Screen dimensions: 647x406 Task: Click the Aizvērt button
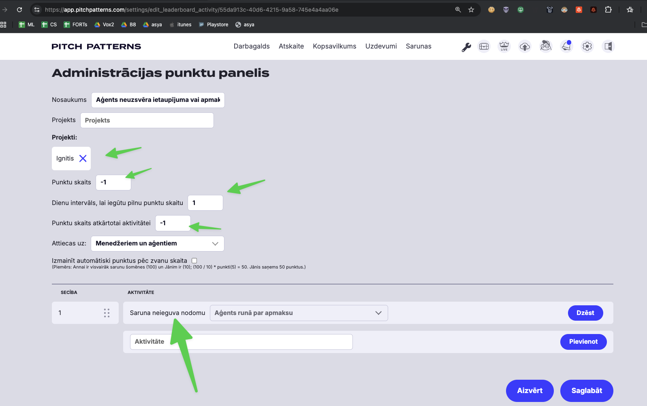click(x=530, y=391)
